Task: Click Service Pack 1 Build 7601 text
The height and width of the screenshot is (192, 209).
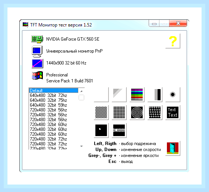Action: tap(69, 81)
